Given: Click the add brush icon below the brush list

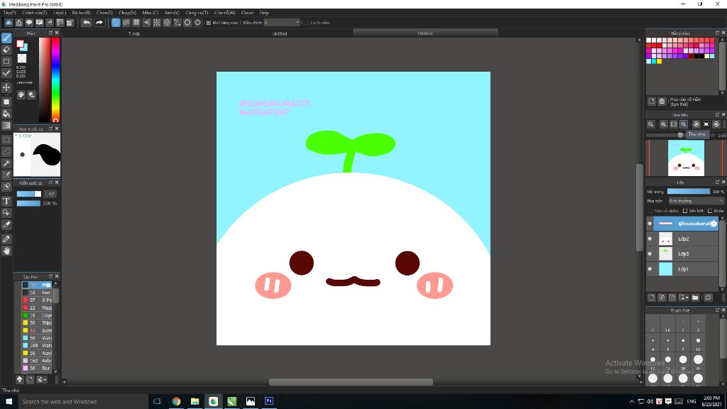Looking at the screenshot, I should [x=30, y=379].
